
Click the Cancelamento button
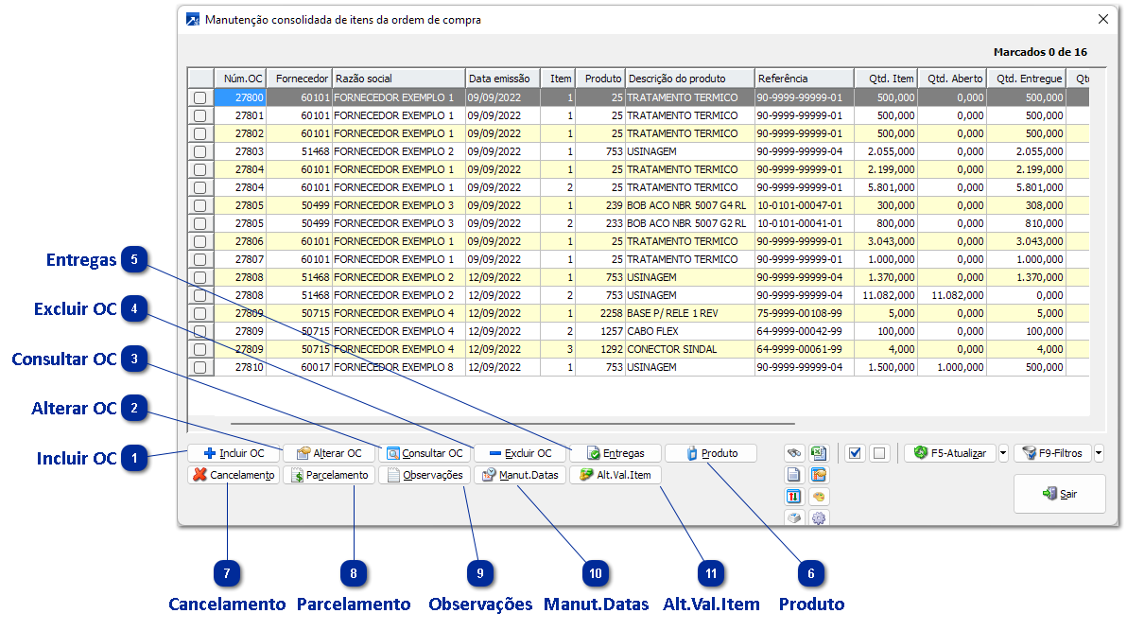tap(234, 475)
